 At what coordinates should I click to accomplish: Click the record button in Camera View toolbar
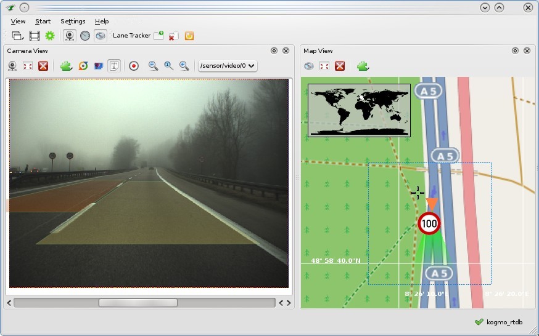click(x=134, y=66)
